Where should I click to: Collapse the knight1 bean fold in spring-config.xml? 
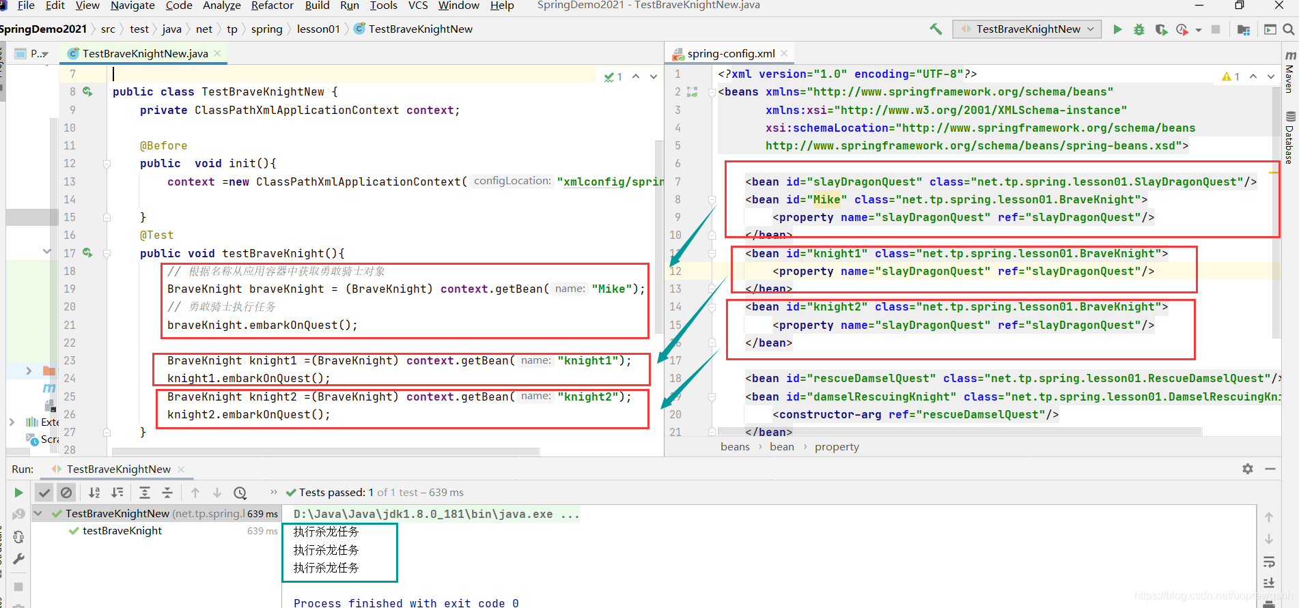pyautogui.click(x=712, y=254)
